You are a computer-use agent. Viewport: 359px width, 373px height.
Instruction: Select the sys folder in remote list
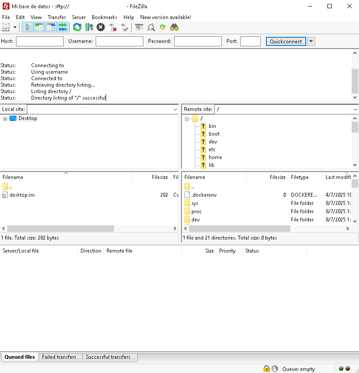coord(195,203)
